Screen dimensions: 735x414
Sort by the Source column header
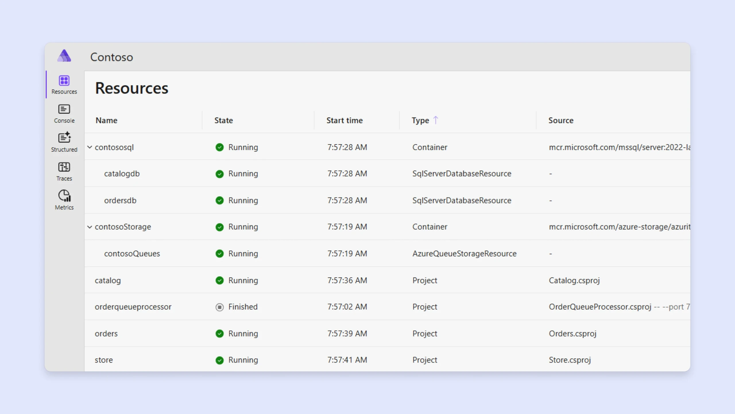560,120
